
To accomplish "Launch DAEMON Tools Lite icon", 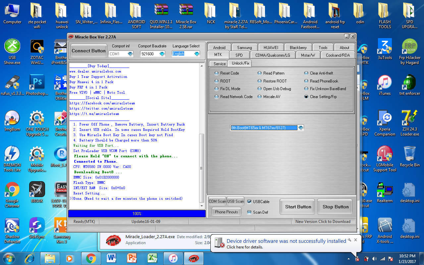I will click(x=12, y=159).
